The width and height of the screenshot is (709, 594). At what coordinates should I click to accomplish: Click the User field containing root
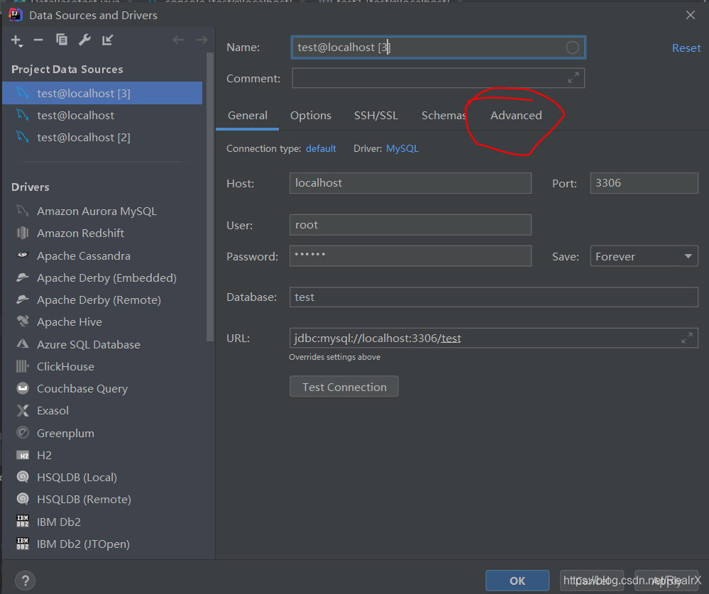coord(410,225)
